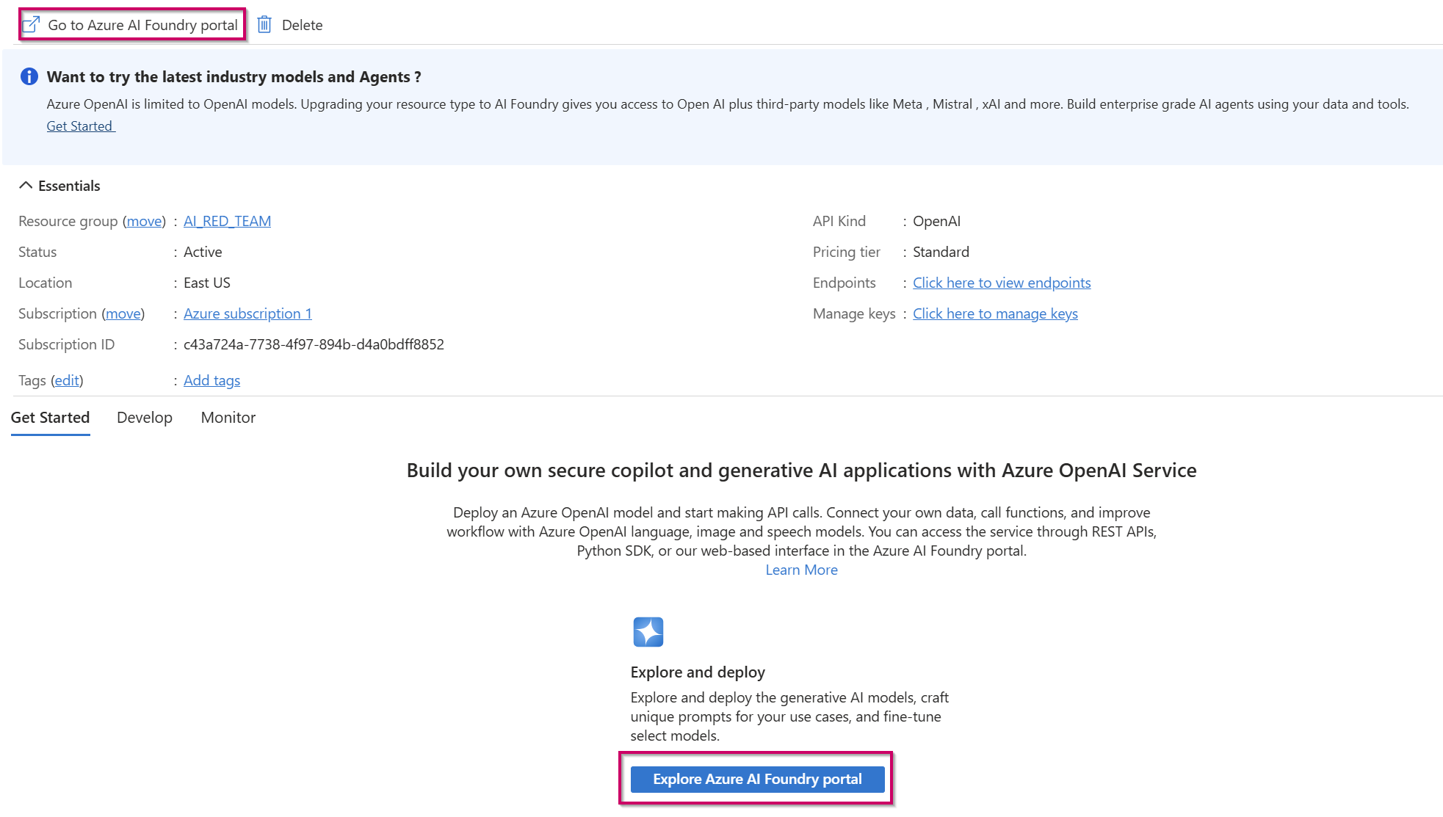Click the Active status value

point(203,252)
